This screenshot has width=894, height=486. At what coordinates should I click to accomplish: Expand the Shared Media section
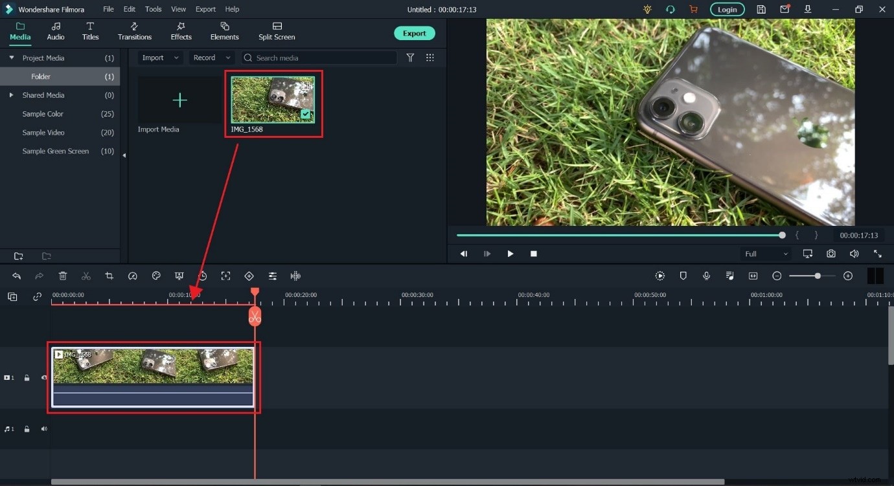11,95
